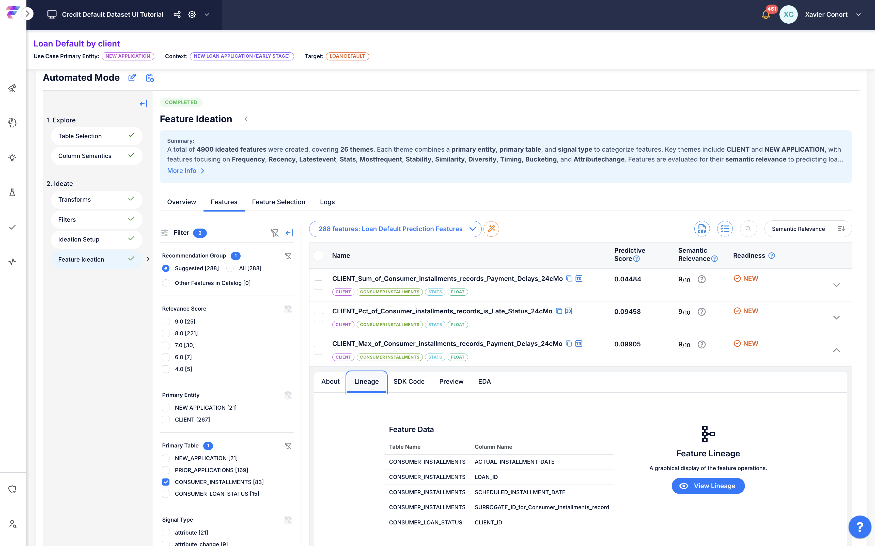Switch to the Feature Selection tab
This screenshot has width=875, height=546.
click(x=278, y=202)
